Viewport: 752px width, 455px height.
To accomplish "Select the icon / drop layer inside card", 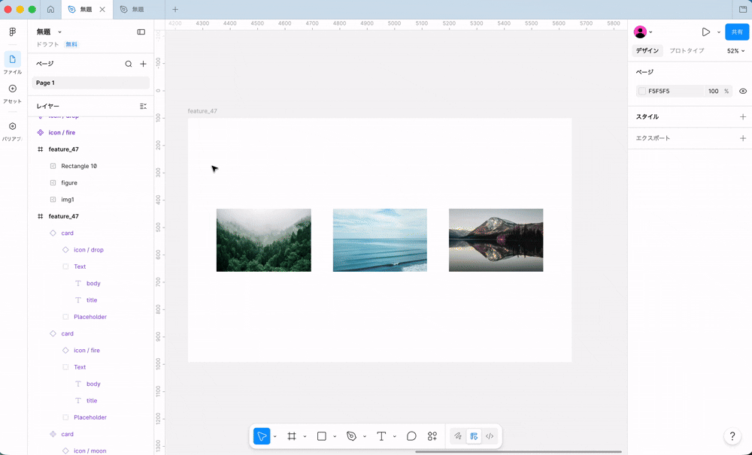I will click(88, 250).
